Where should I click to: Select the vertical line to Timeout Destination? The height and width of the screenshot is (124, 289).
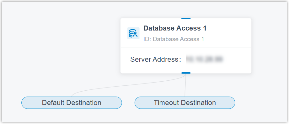point(185,85)
